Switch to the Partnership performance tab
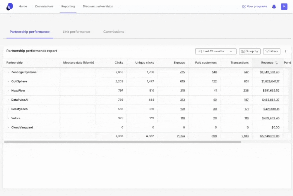 coord(29,32)
